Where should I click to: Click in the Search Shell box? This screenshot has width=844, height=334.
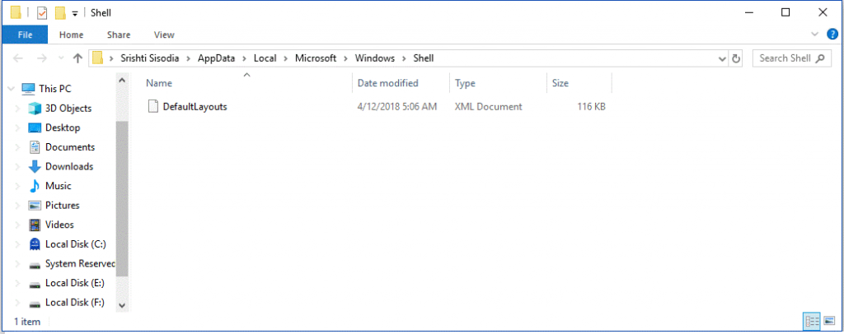(791, 58)
